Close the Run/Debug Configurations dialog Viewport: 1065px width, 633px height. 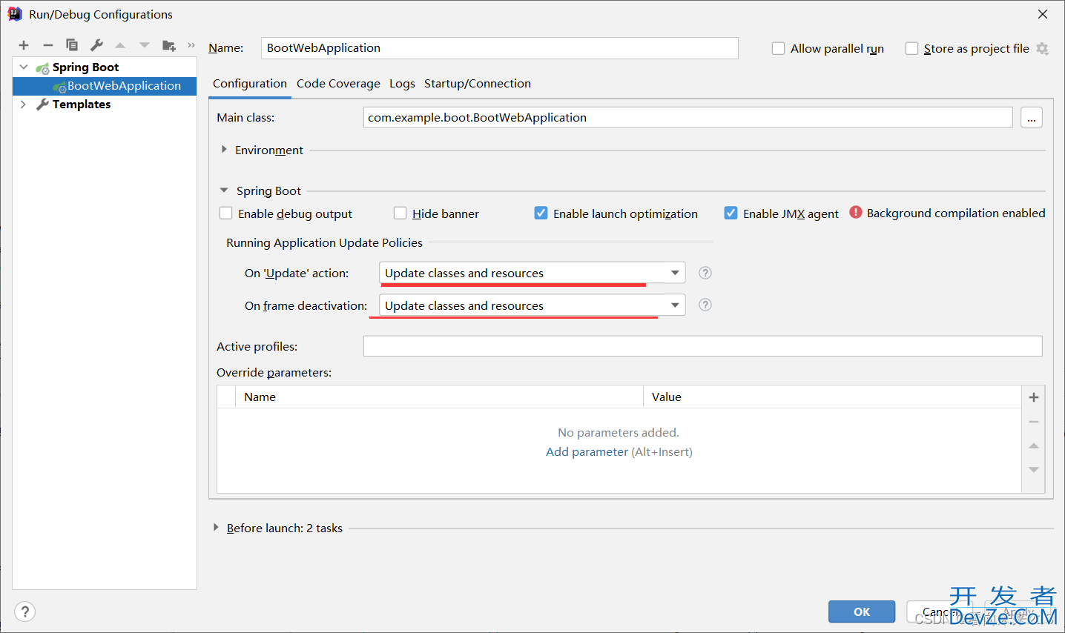click(1042, 14)
